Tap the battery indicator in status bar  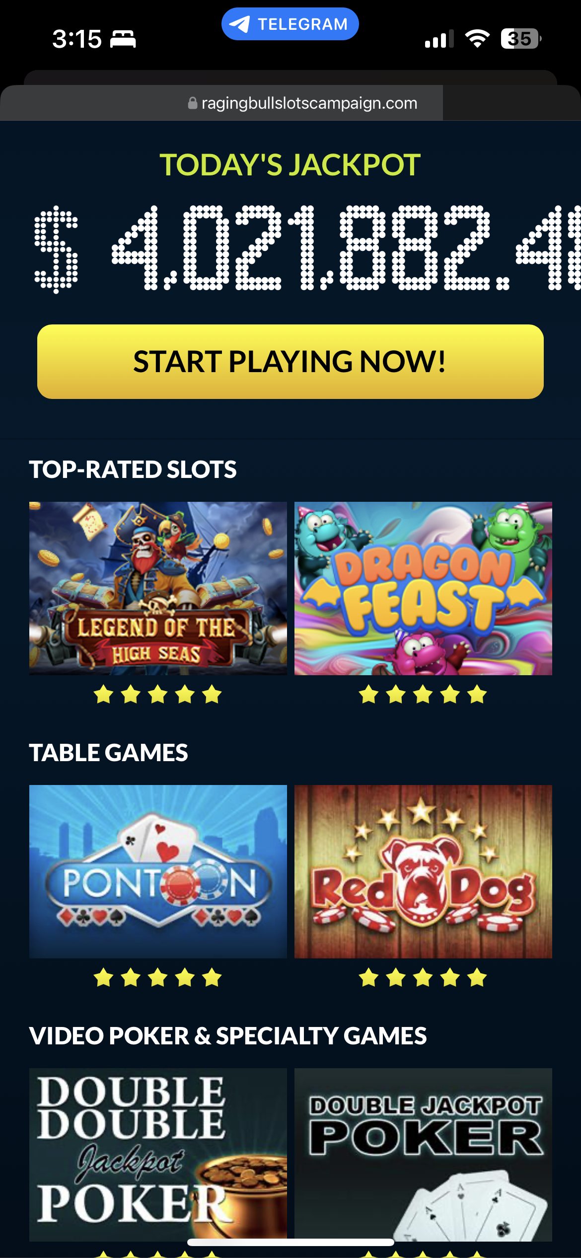coord(521,39)
